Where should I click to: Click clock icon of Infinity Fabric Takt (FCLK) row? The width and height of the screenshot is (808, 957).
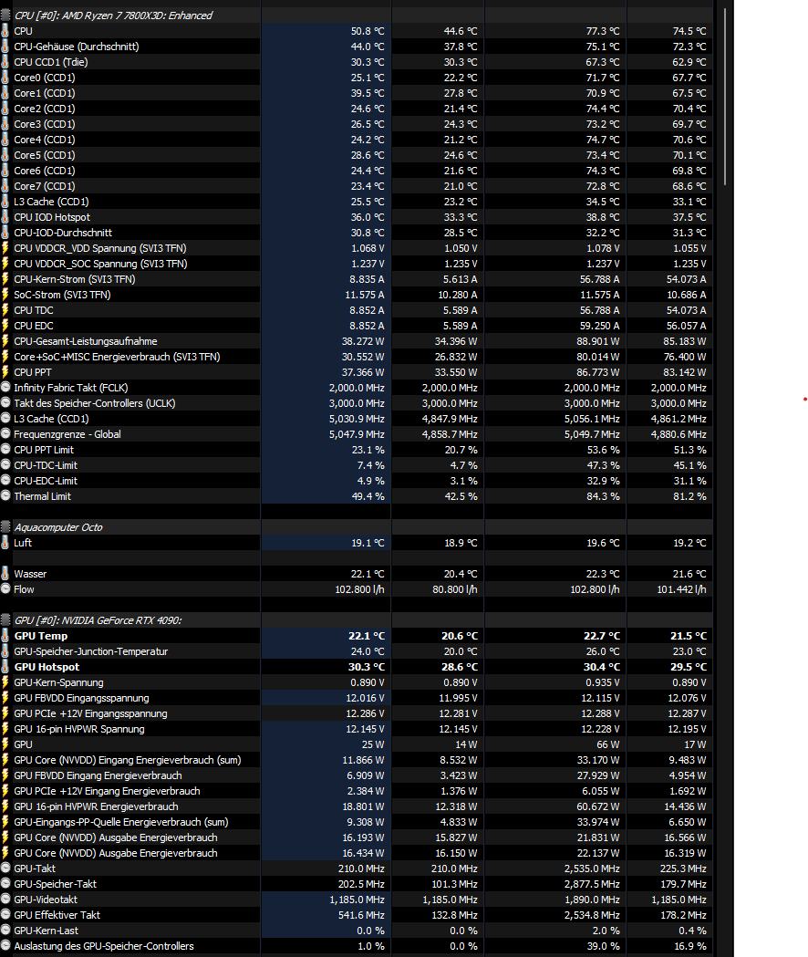[x=5, y=387]
